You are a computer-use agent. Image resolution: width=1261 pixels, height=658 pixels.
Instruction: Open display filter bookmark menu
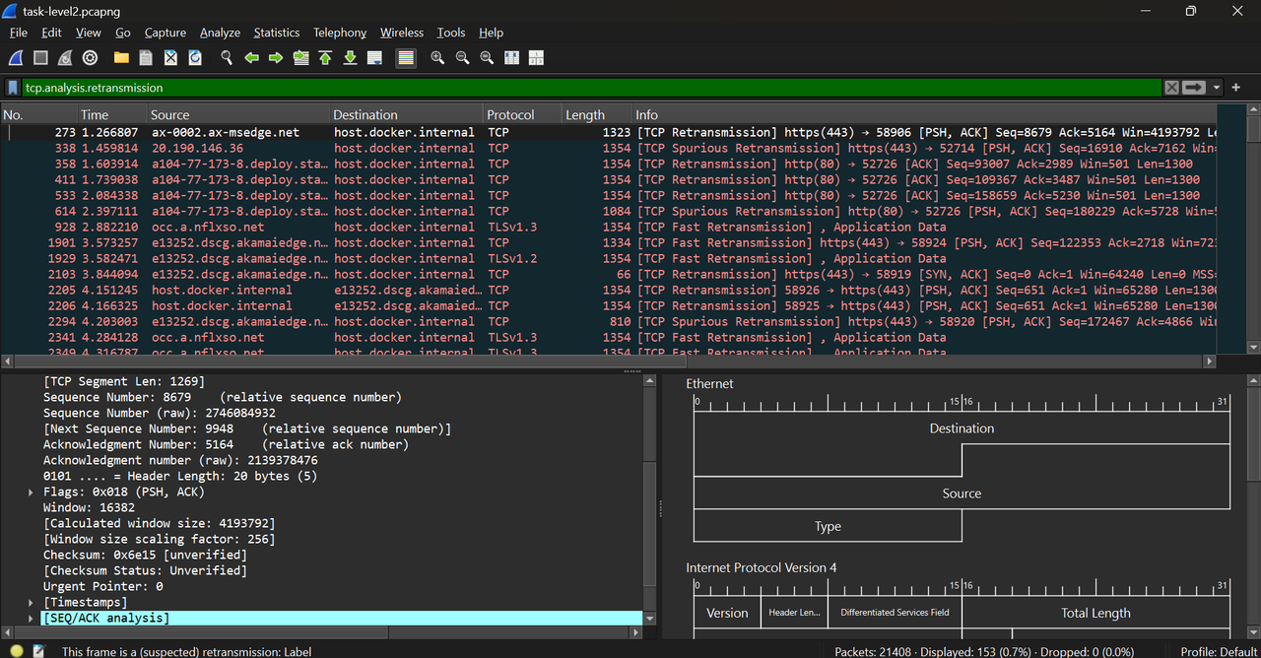[x=13, y=88]
